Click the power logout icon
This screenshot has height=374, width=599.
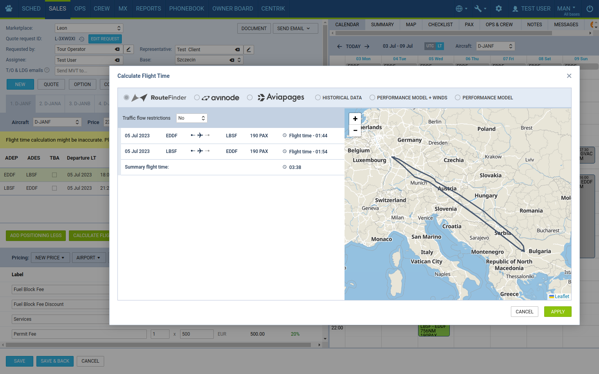[590, 9]
